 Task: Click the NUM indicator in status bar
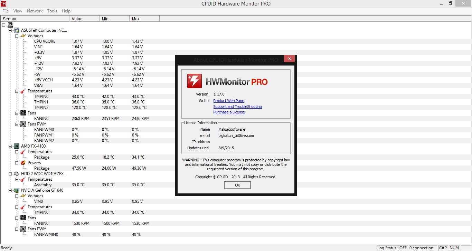tap(454, 248)
